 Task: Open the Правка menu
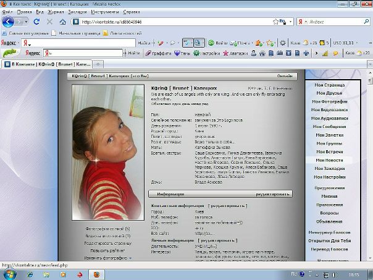pyautogui.click(x=24, y=12)
